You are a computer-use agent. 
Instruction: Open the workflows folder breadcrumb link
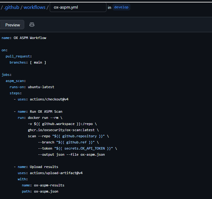(x=34, y=7)
